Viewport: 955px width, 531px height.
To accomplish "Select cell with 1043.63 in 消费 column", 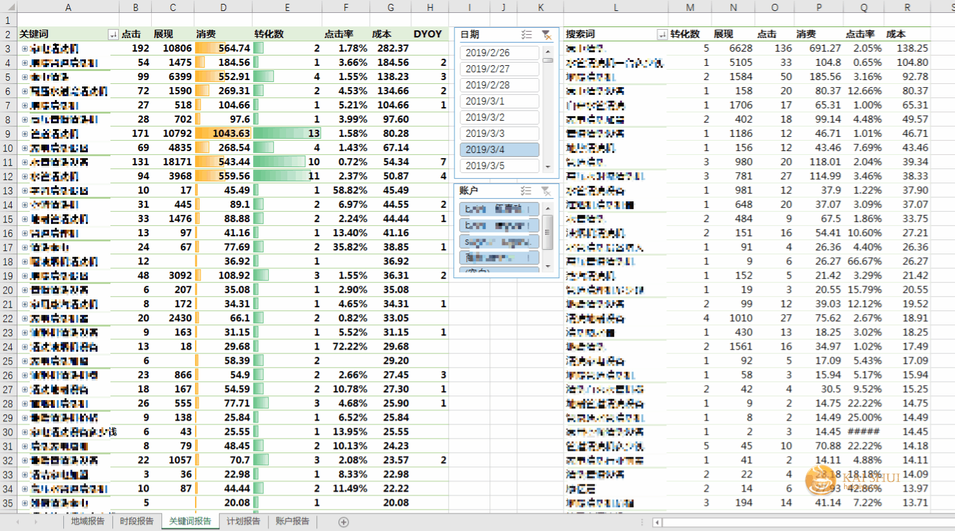I will point(223,134).
